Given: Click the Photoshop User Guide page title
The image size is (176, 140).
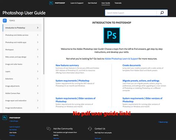Looking at the screenshot, I should [24, 13].
